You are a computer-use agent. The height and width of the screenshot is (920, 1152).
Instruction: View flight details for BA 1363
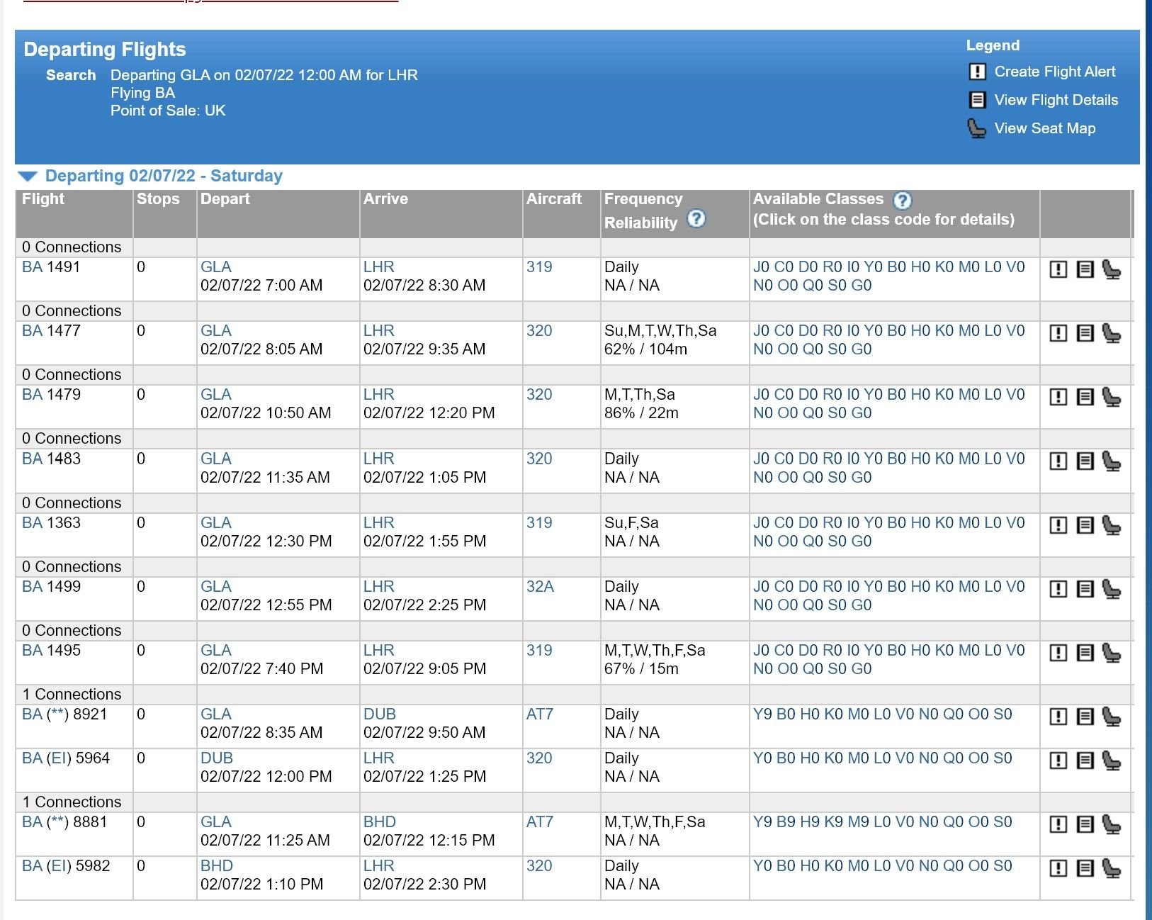point(1085,525)
